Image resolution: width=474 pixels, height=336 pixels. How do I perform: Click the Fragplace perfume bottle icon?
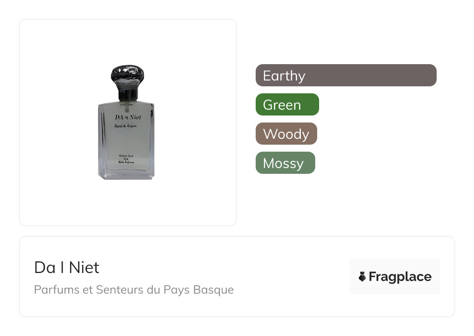tap(362, 277)
